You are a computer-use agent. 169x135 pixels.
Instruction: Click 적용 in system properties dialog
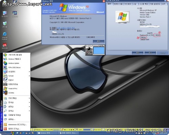163,53
